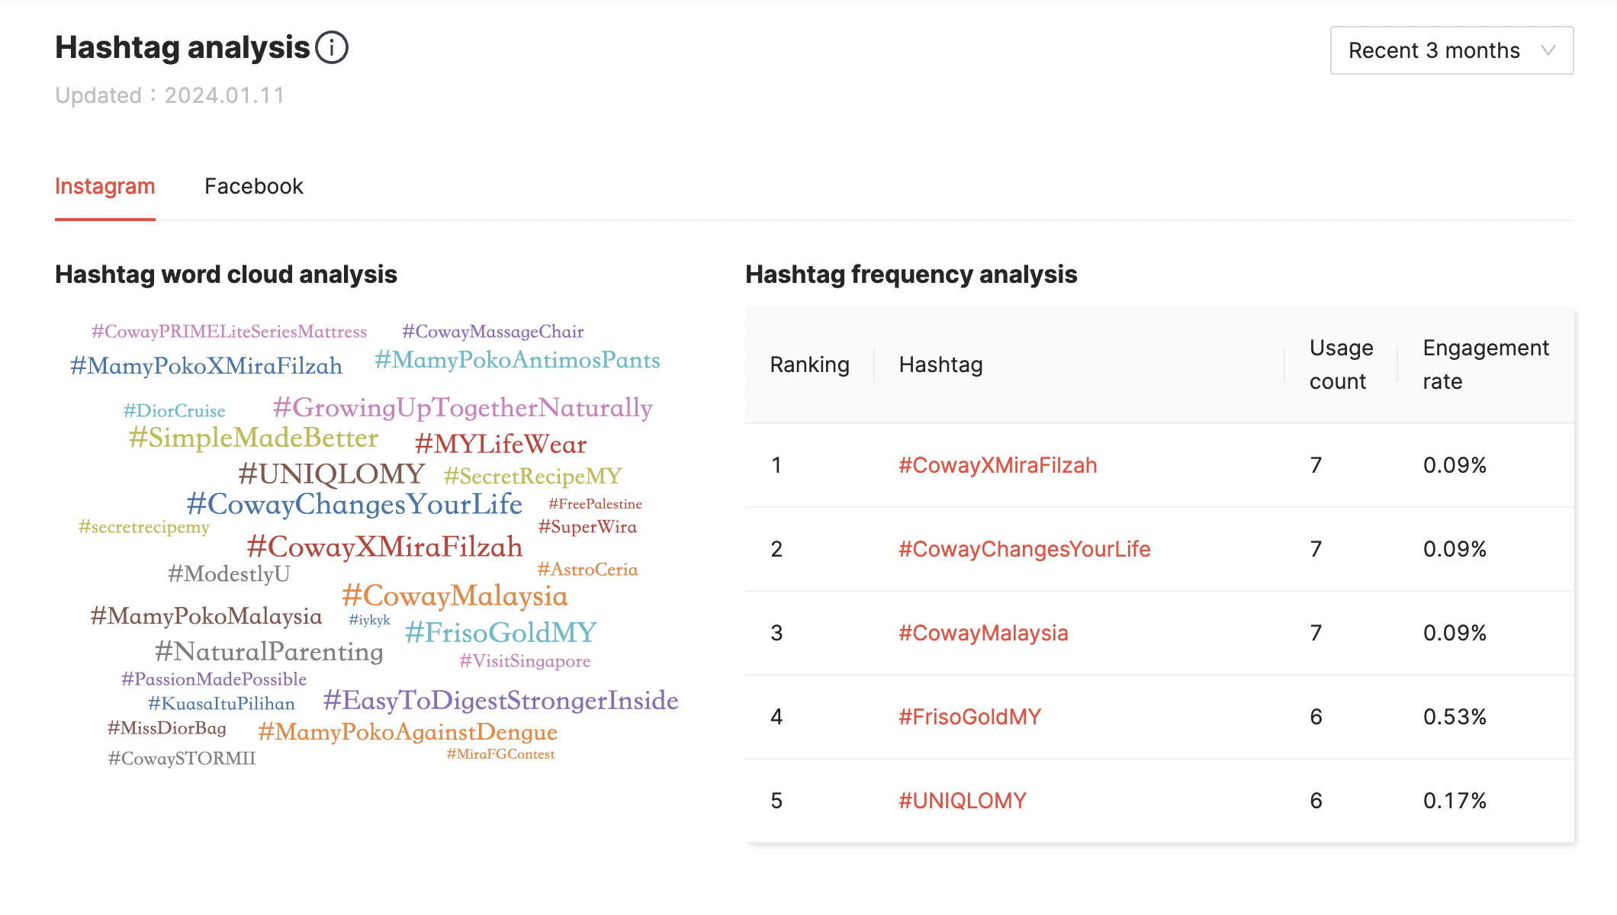Open the #CowayXMiraFilzah link in frequency table
This screenshot has width=1617, height=915.
(998, 465)
